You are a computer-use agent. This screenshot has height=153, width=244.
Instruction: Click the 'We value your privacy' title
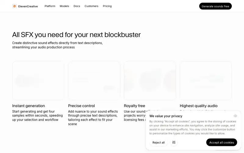tap(166, 116)
